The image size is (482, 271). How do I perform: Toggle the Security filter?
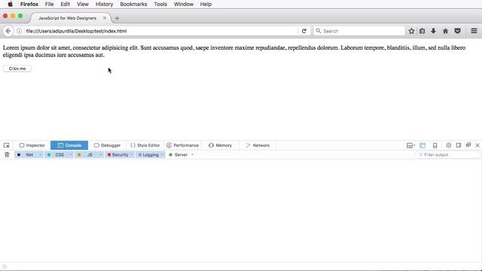click(117, 155)
